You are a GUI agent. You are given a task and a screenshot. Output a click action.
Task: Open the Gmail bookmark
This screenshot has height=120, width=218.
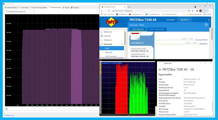[111, 14]
